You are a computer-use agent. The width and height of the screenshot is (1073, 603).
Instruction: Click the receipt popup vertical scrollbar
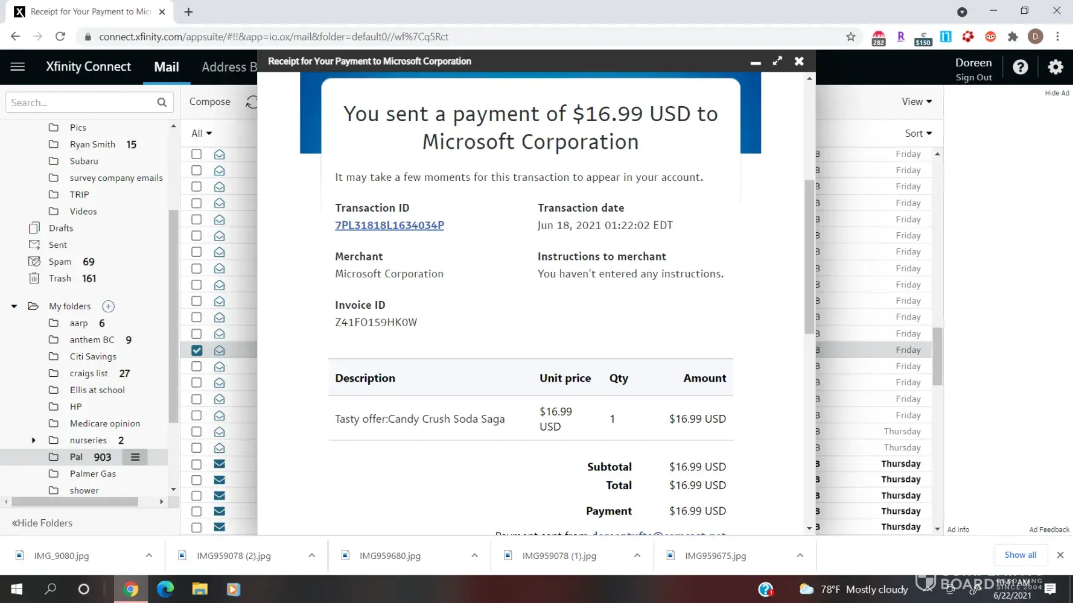[x=809, y=256]
